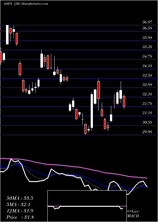Click the 34.18 price label

pos(147,66)
